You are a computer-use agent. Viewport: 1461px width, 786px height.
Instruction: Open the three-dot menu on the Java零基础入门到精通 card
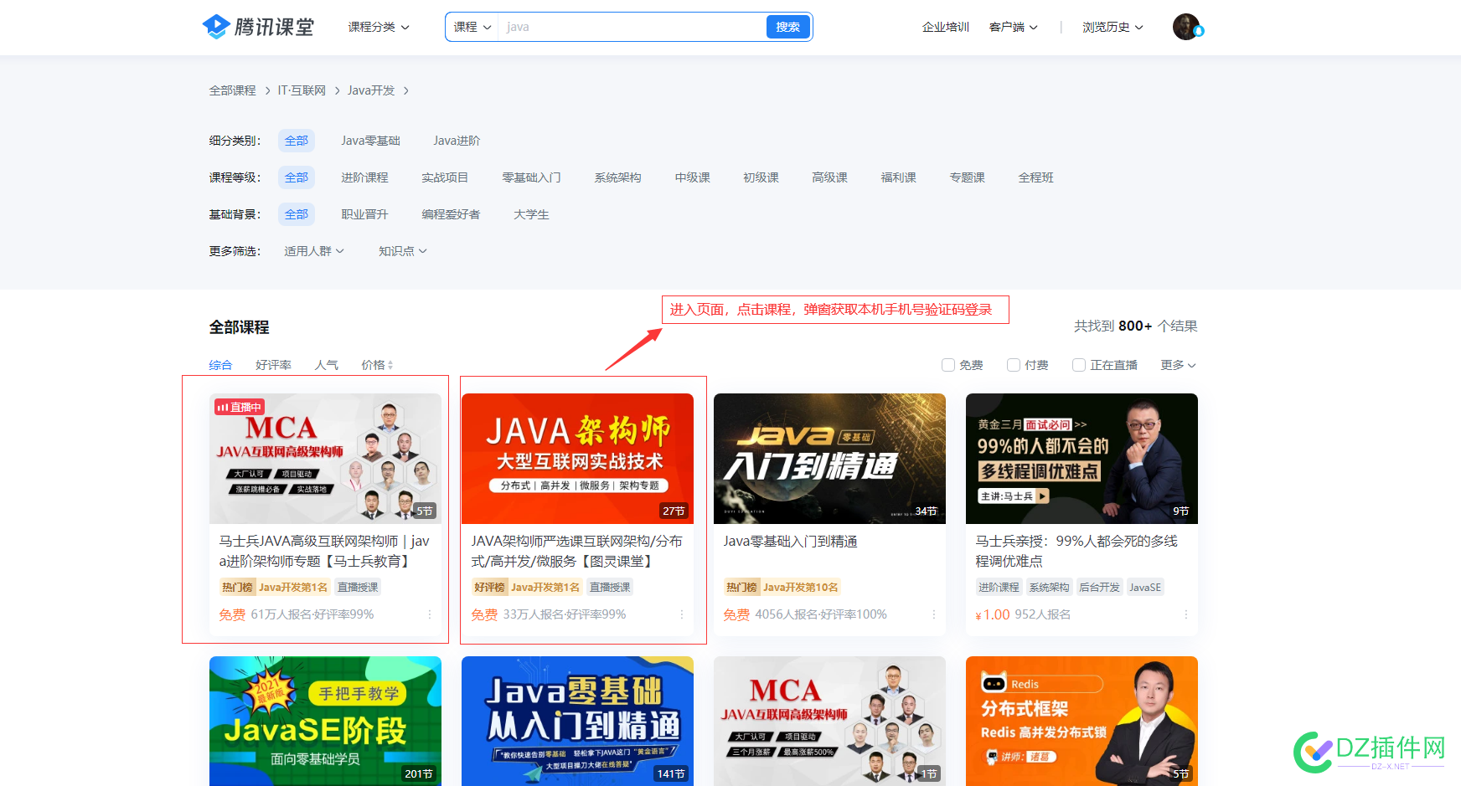(934, 614)
